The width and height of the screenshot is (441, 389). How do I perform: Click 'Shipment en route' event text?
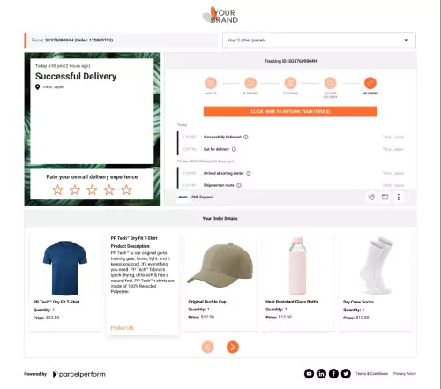(219, 185)
